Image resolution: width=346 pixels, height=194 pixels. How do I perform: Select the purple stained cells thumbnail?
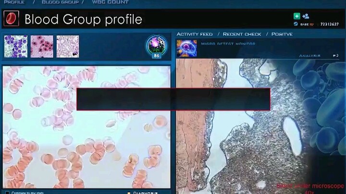click(x=16, y=46)
